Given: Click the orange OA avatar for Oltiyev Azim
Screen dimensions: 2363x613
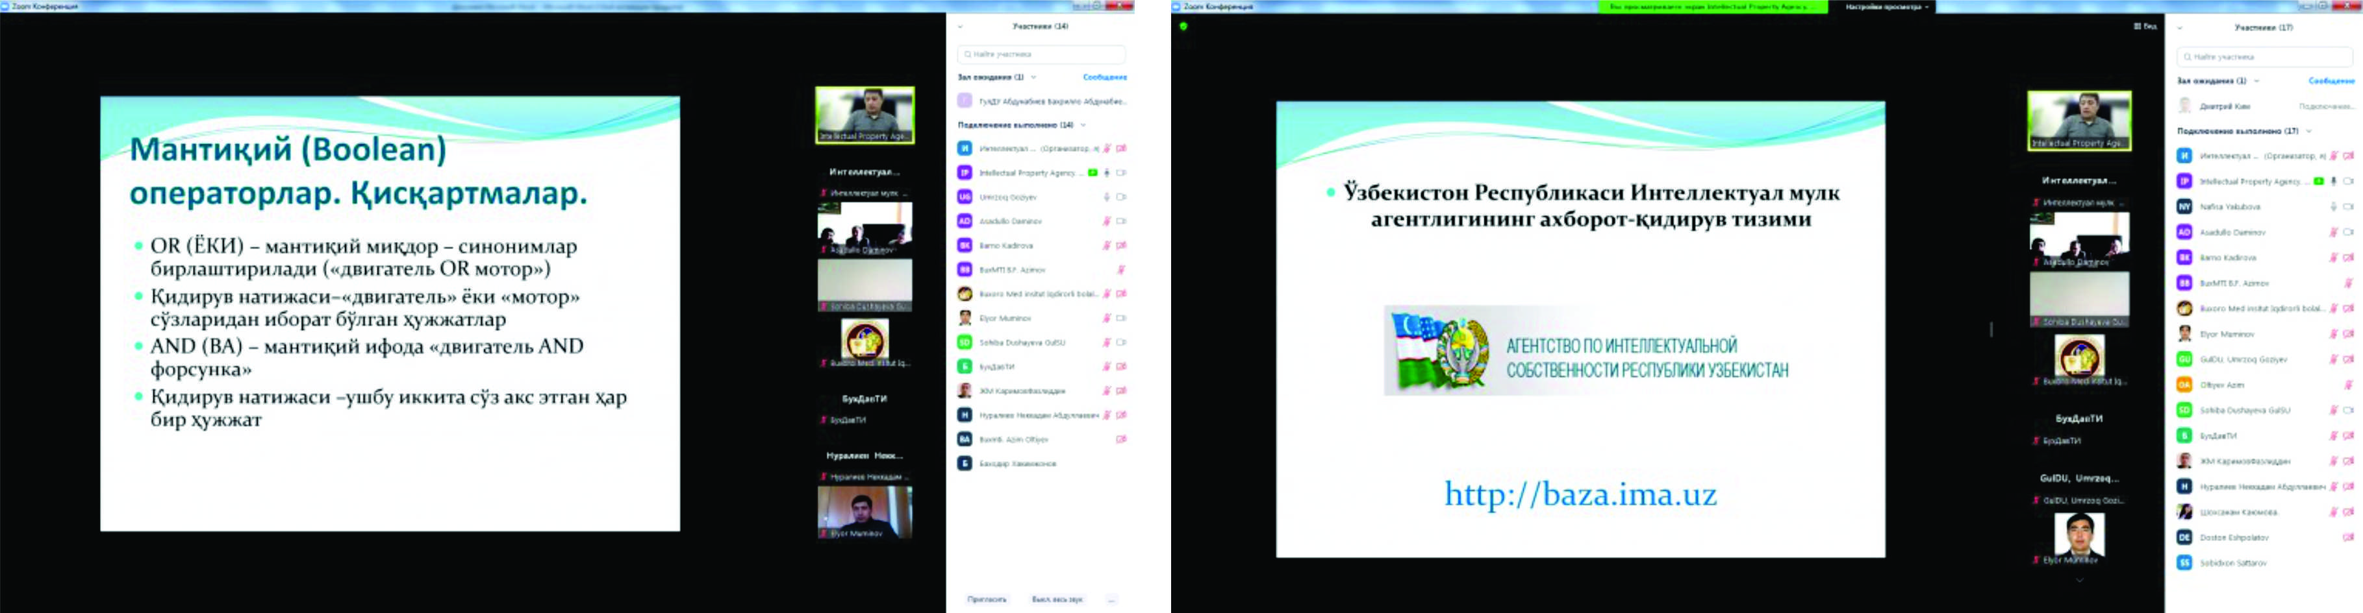Looking at the screenshot, I should pyautogui.click(x=2185, y=385).
